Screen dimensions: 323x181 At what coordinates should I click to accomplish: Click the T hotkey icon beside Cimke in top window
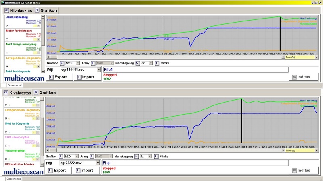[x=157, y=63]
